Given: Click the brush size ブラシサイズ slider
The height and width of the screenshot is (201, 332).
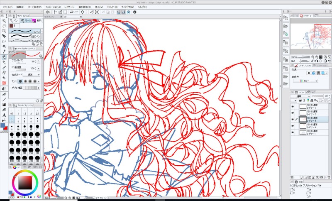Looking at the screenshot, I should tap(20, 63).
